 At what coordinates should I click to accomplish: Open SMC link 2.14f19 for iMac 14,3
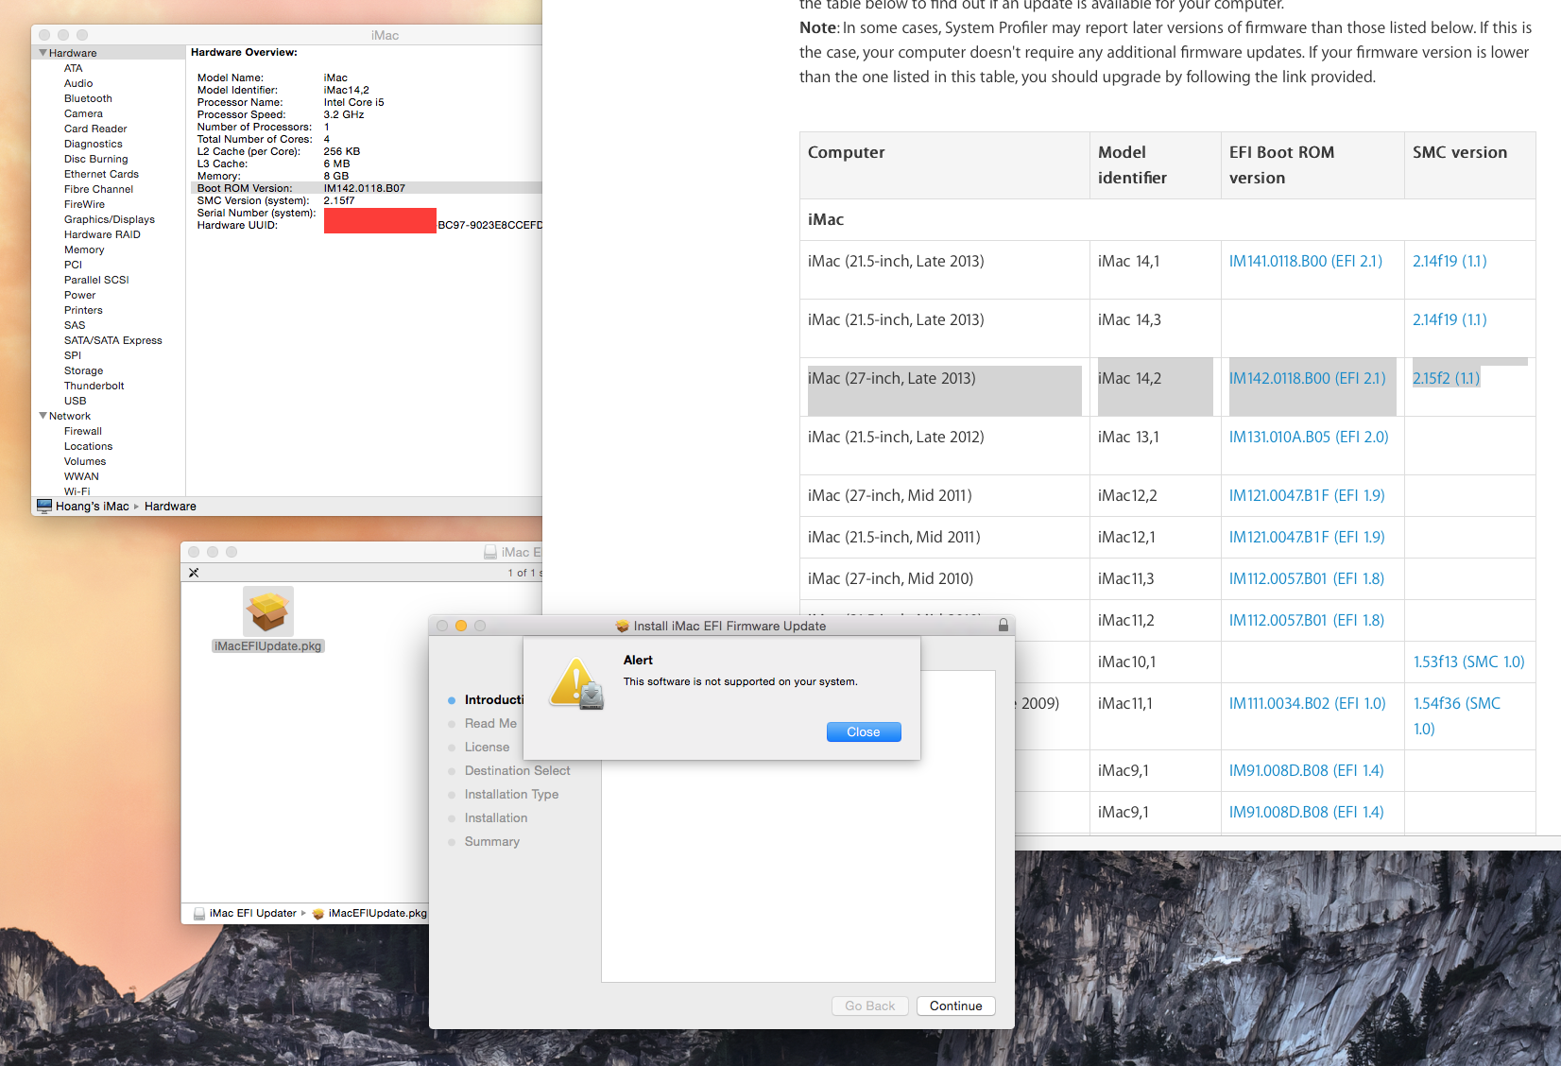point(1449,319)
